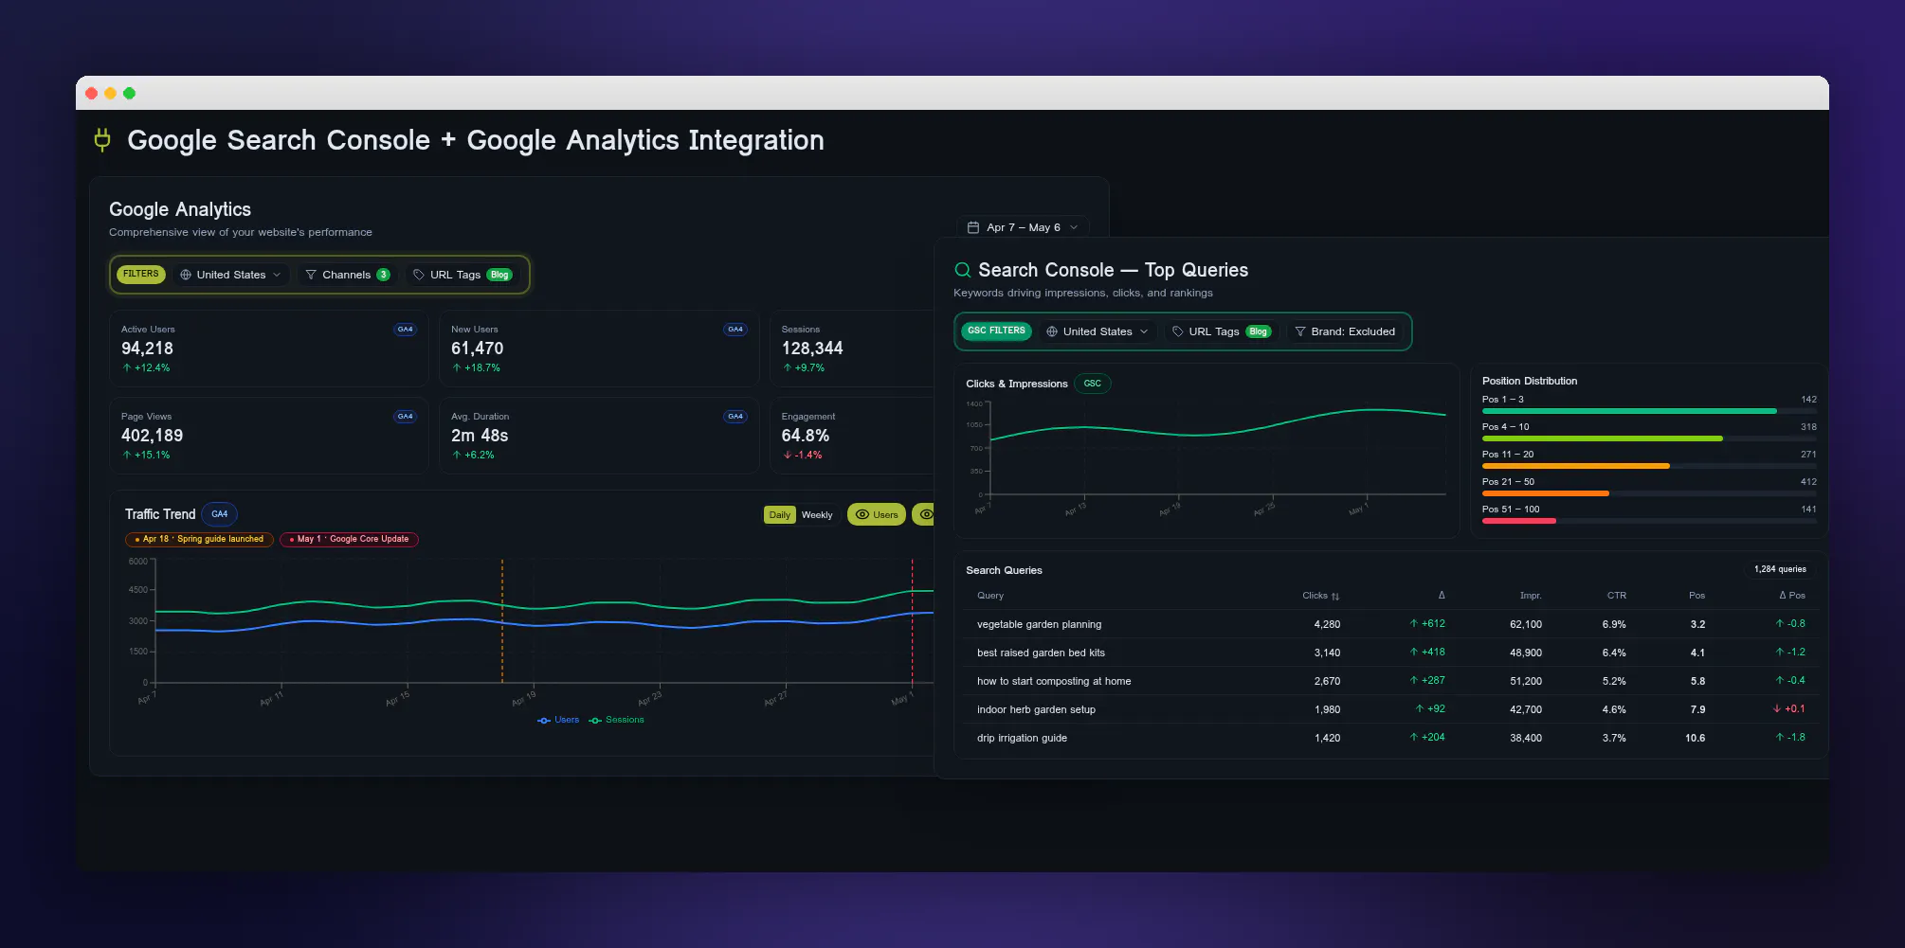
Task: Click the chevron on the date range selector
Action: click(x=1074, y=227)
